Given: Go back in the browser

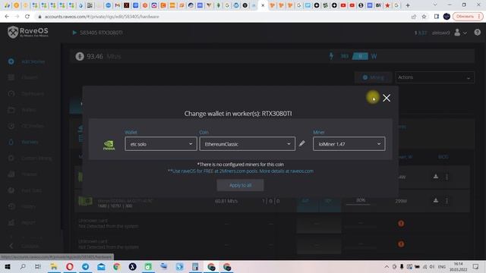Looking at the screenshot, I should [x=7, y=17].
